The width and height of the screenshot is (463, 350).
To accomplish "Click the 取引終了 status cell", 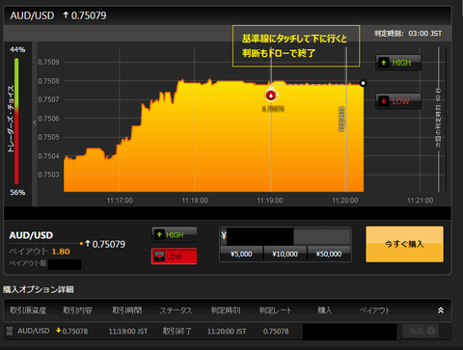I will coord(177,331).
